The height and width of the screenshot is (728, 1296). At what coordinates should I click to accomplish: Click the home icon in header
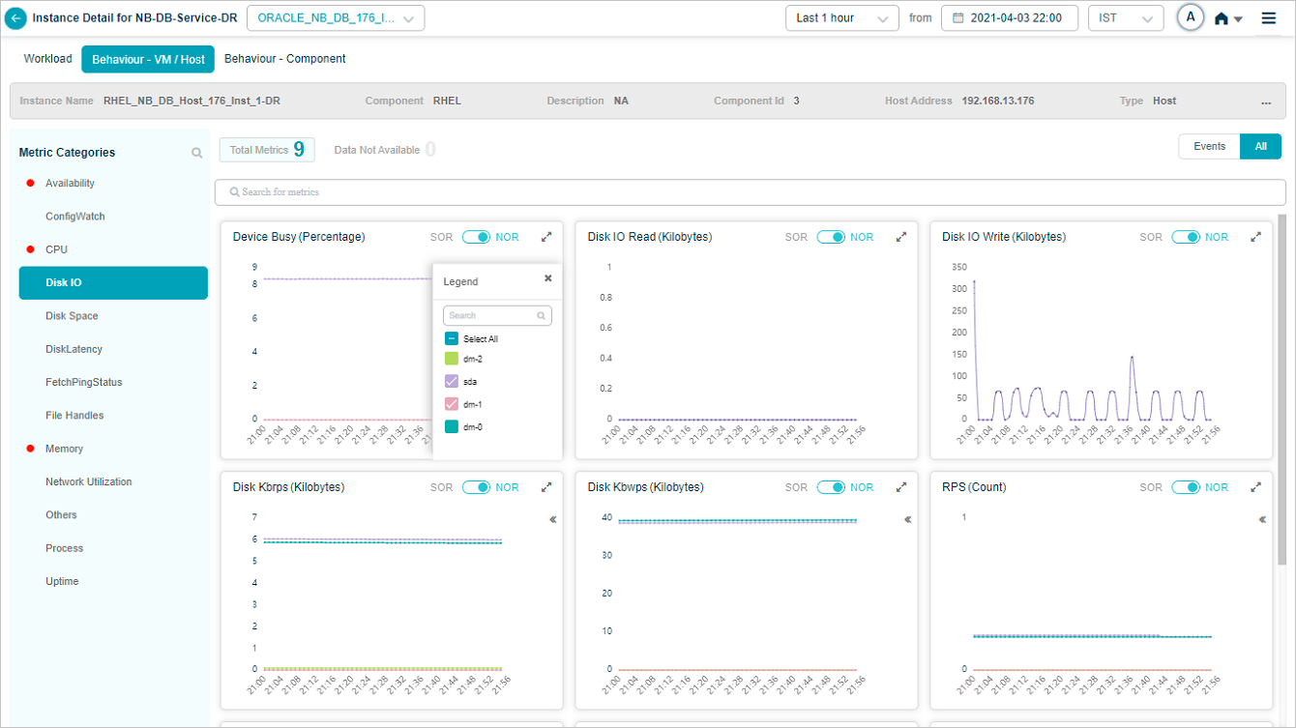[x=1222, y=18]
